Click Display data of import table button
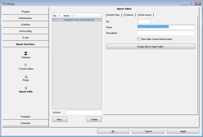203x137 pixels. tap(151, 47)
